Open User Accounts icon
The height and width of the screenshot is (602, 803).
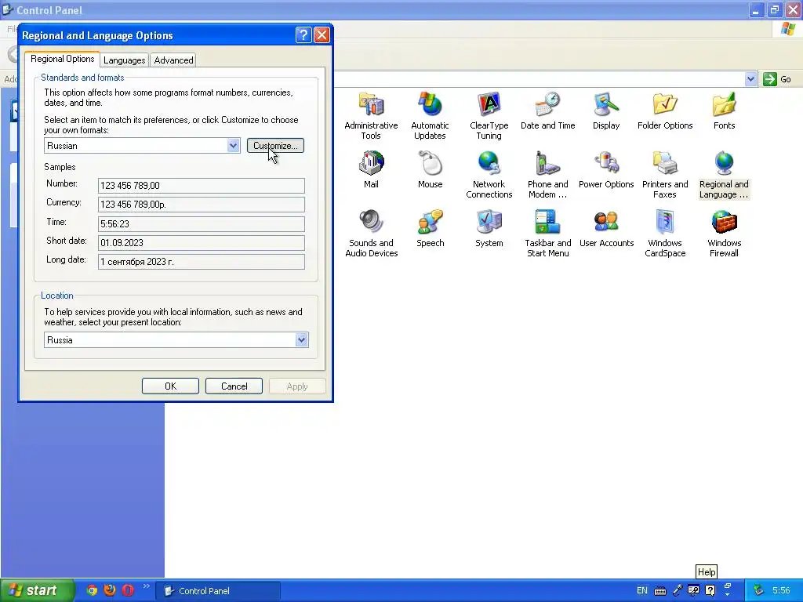(x=606, y=228)
